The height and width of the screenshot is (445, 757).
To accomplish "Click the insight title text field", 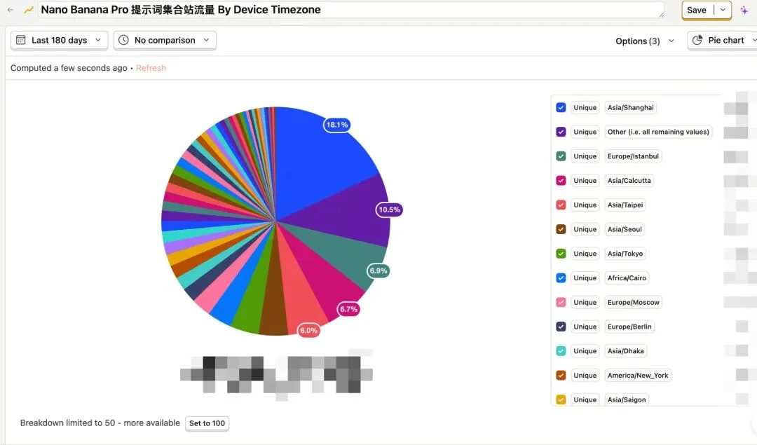I will point(350,10).
